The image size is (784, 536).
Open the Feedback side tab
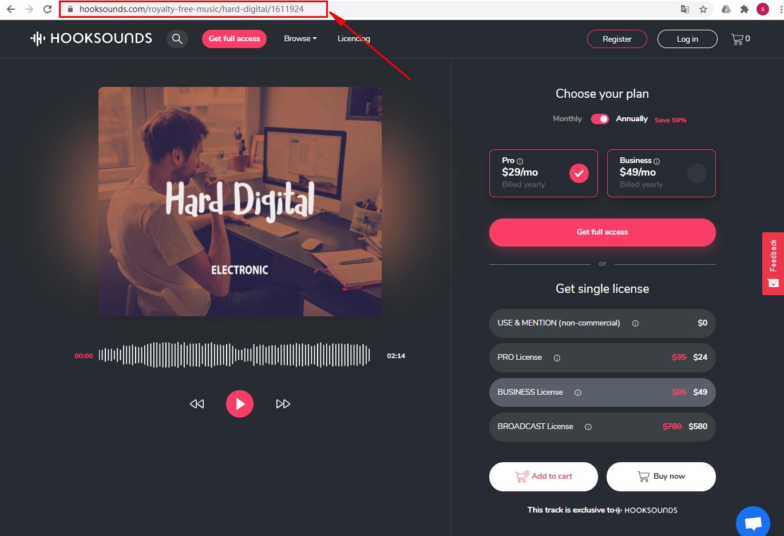click(x=773, y=263)
